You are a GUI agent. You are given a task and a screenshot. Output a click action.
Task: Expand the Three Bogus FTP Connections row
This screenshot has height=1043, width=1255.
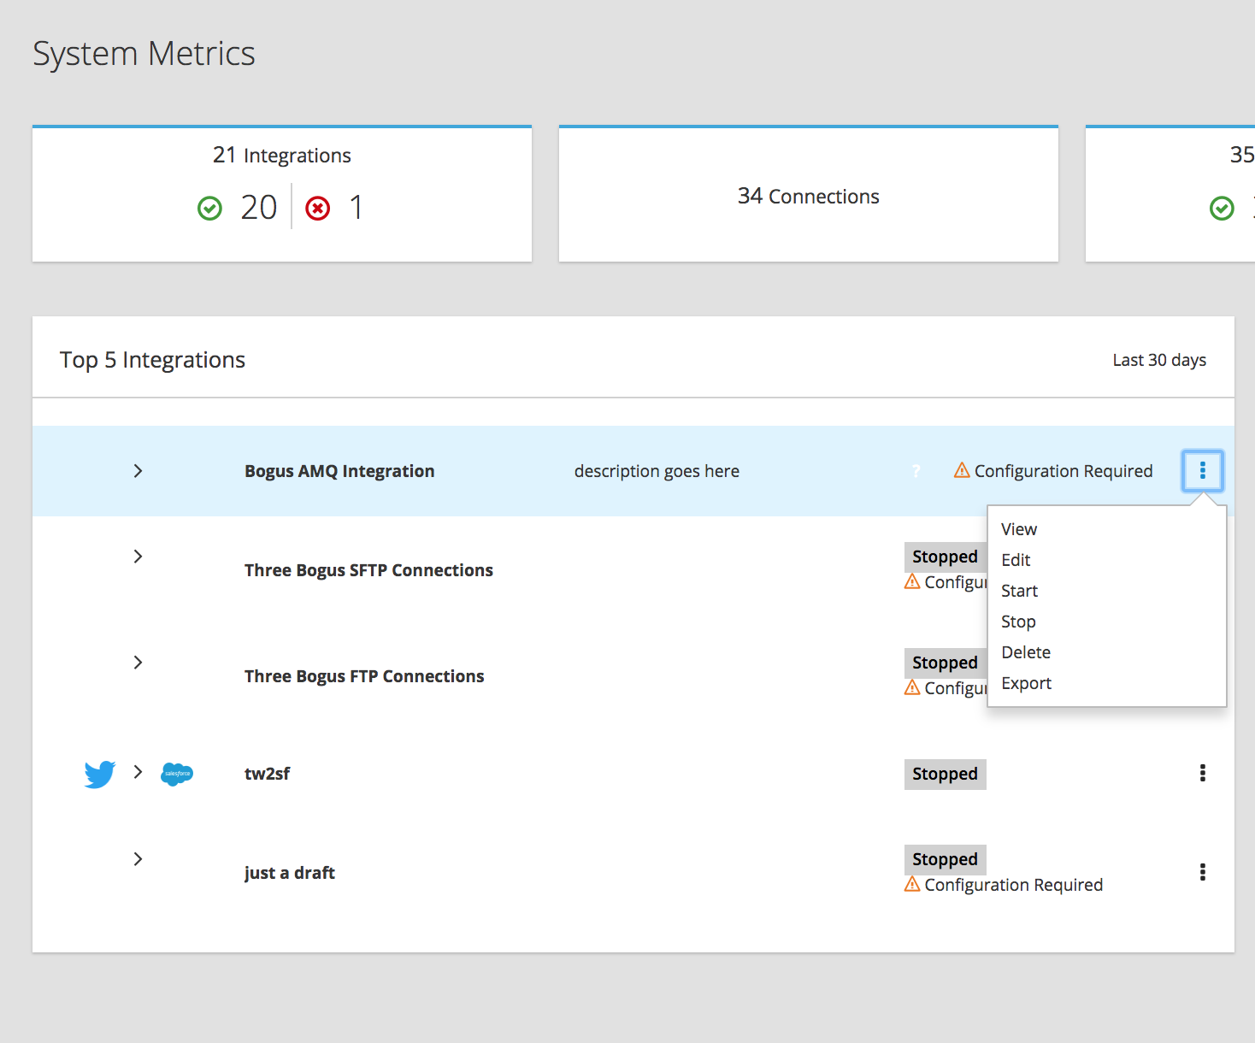point(138,663)
